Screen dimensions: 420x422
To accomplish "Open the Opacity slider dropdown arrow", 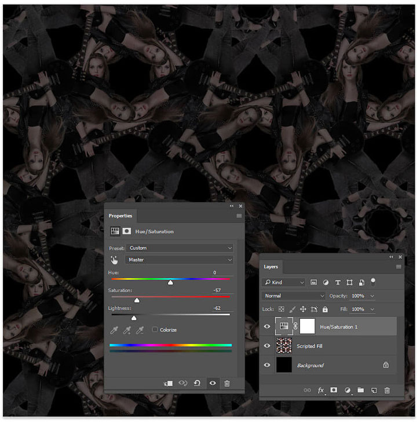I will [x=374, y=297].
